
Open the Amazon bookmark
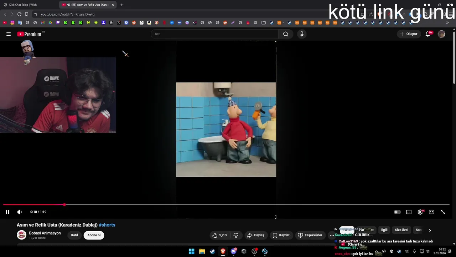pyautogui.click(x=149, y=22)
